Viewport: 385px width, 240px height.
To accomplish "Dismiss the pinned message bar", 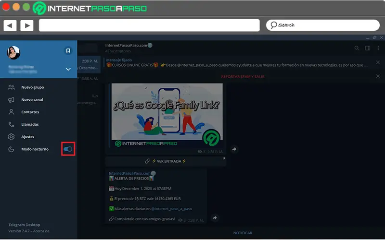I will (378, 62).
